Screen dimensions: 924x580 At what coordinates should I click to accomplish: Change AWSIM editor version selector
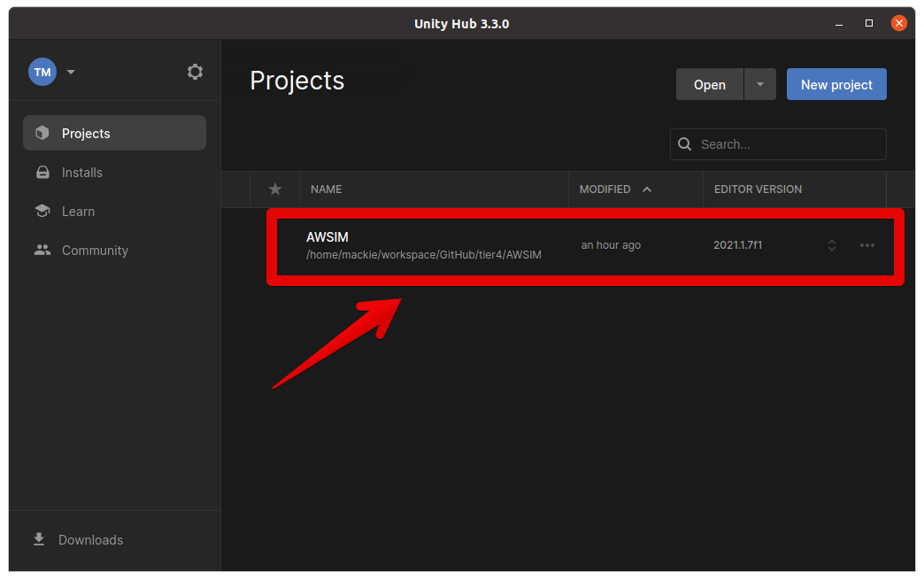coord(831,245)
